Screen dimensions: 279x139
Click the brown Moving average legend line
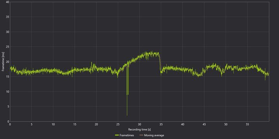click(x=141, y=135)
